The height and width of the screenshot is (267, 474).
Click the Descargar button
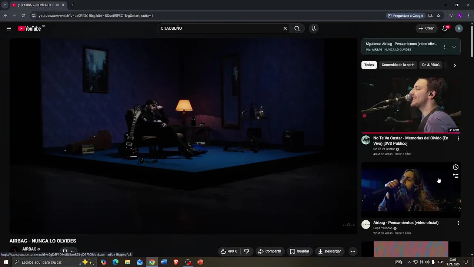pos(330,251)
